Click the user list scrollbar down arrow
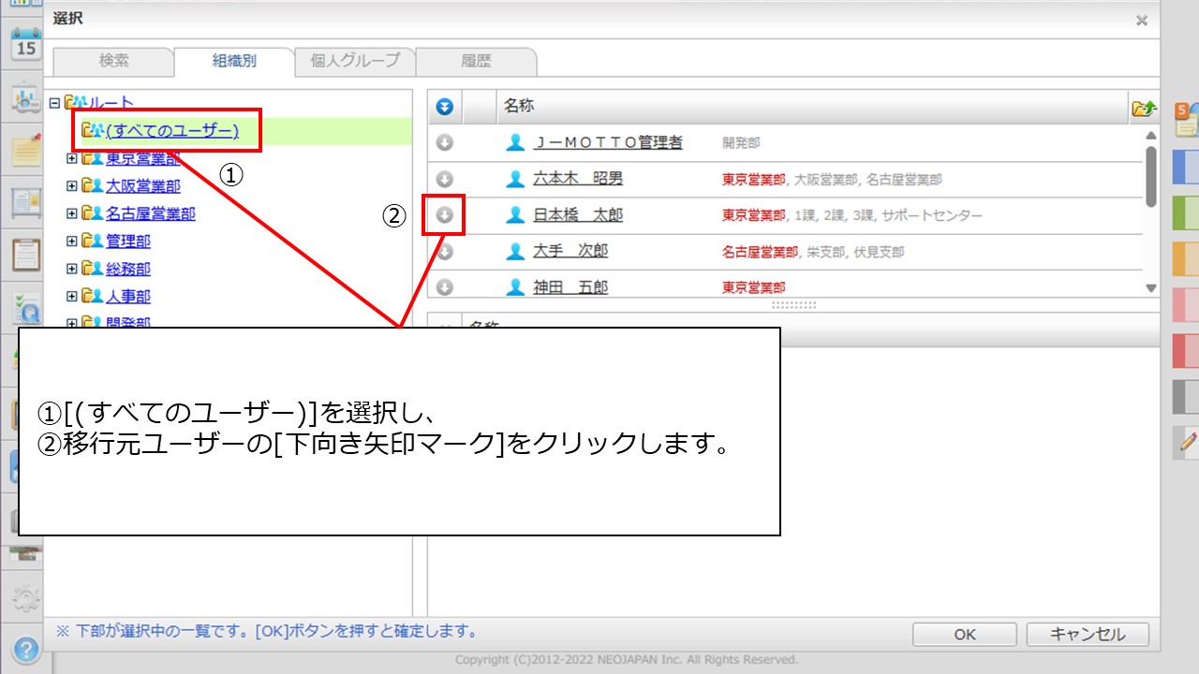The width and height of the screenshot is (1199, 674). coord(1151,288)
